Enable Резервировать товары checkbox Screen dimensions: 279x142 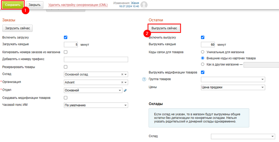pos(66,67)
